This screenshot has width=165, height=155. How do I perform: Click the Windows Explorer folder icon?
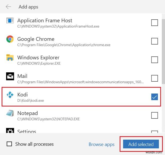coord(10,58)
